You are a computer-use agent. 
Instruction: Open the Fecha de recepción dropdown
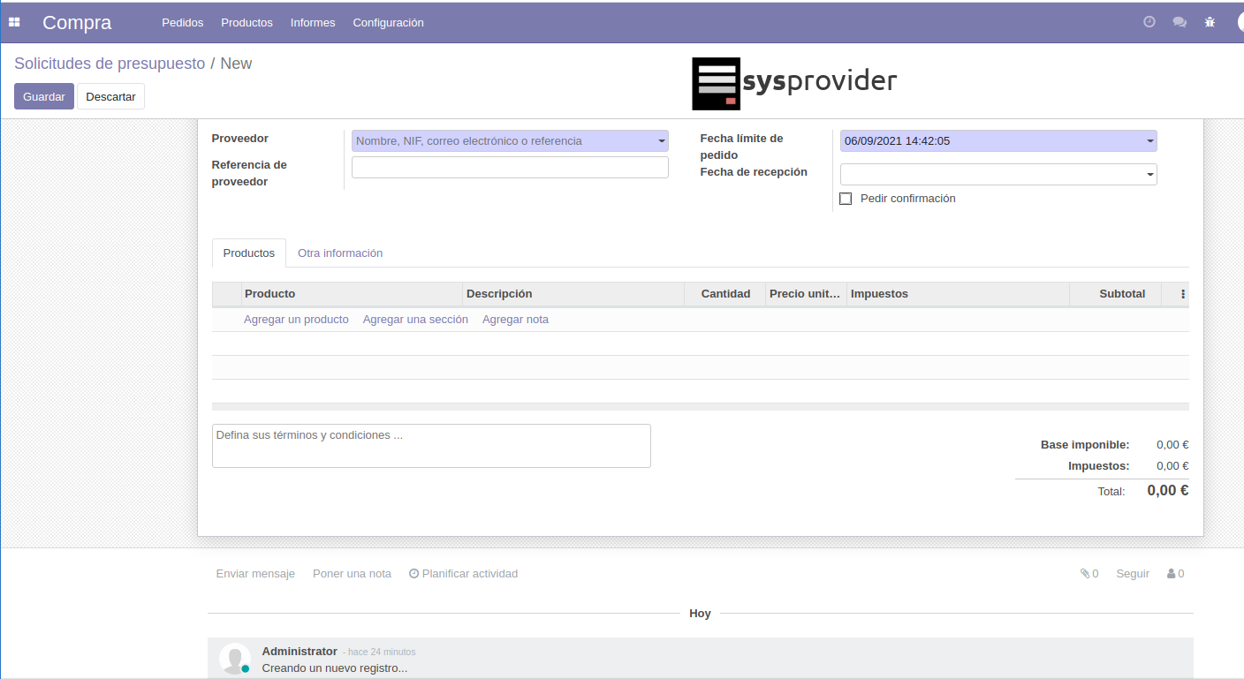point(1149,175)
